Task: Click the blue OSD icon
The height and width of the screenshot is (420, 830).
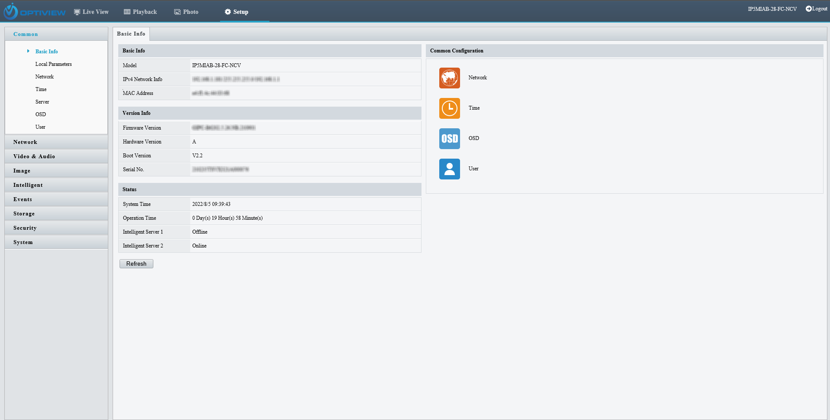Action: pos(449,139)
